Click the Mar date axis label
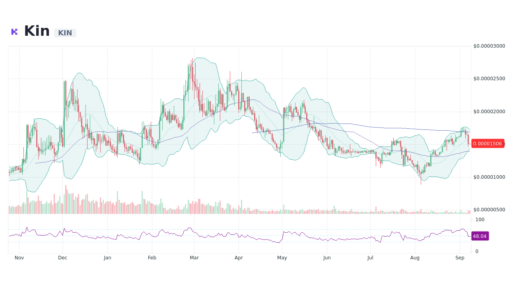 [x=194, y=257]
